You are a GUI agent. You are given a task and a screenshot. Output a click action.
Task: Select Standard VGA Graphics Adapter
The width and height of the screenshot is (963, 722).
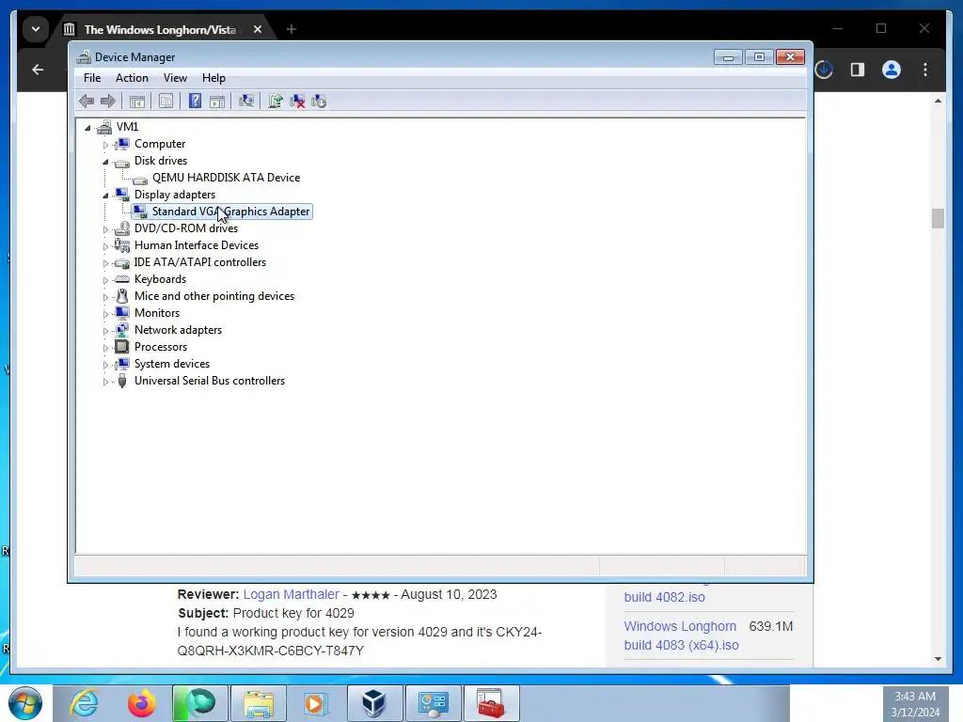(x=230, y=212)
